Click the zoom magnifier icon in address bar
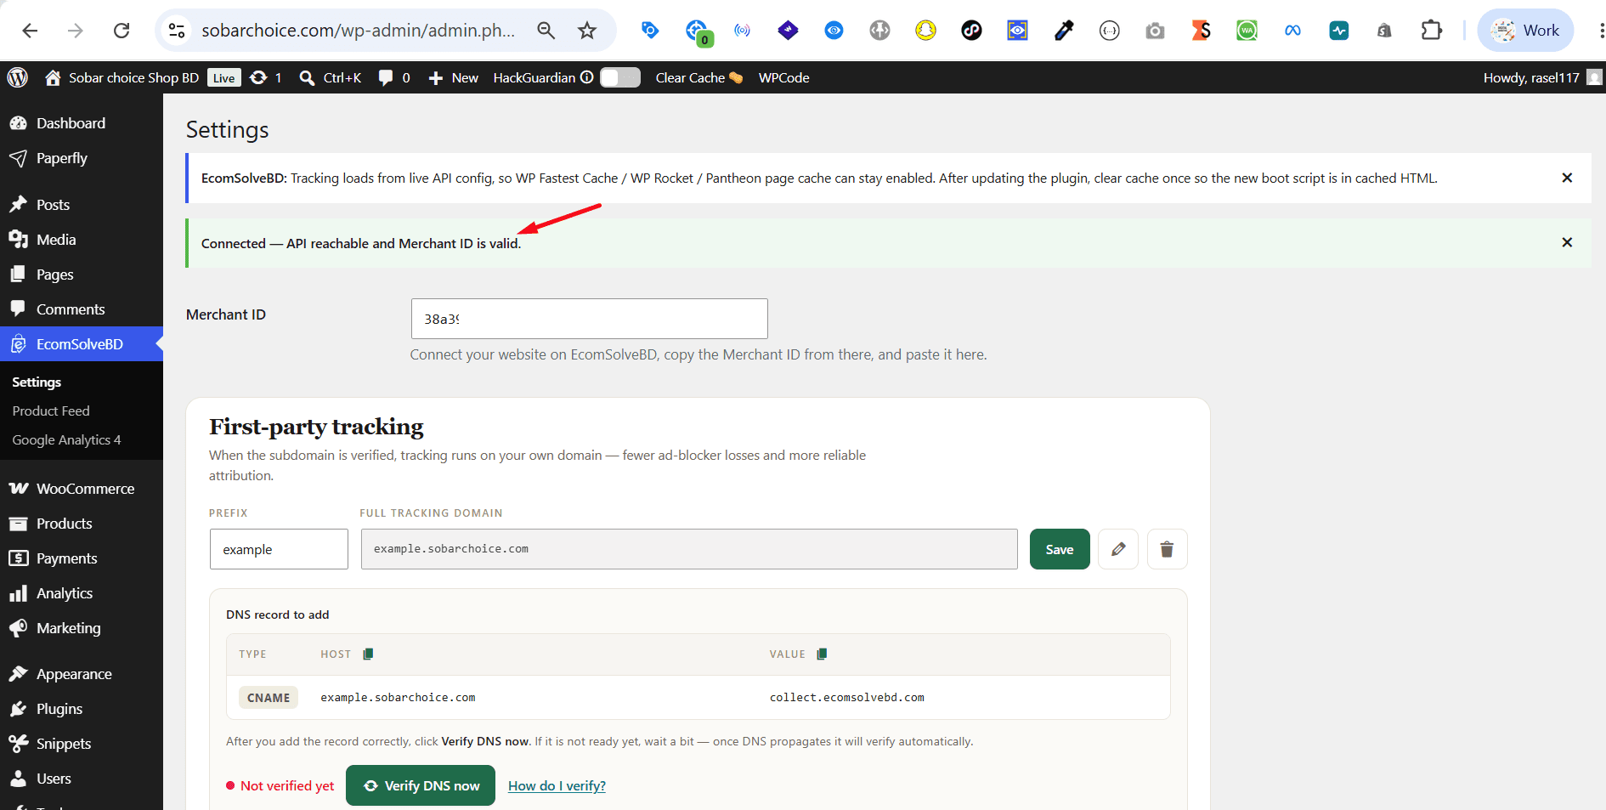 pos(546,31)
